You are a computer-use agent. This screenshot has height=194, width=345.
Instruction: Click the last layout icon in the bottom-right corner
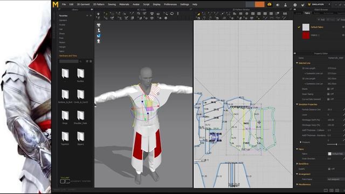coord(337,190)
